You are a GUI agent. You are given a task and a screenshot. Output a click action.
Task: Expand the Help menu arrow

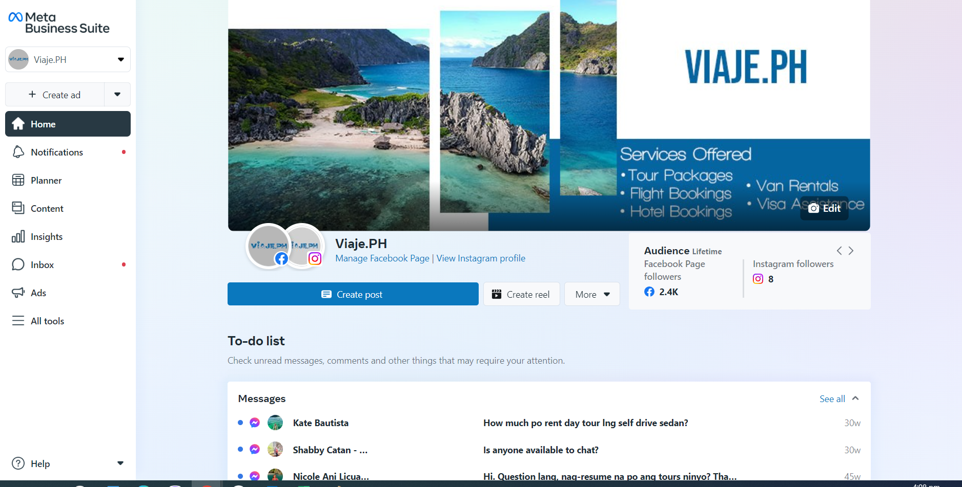[x=120, y=463]
